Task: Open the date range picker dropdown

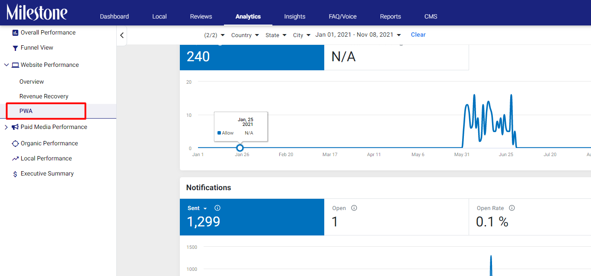Action: [358, 35]
